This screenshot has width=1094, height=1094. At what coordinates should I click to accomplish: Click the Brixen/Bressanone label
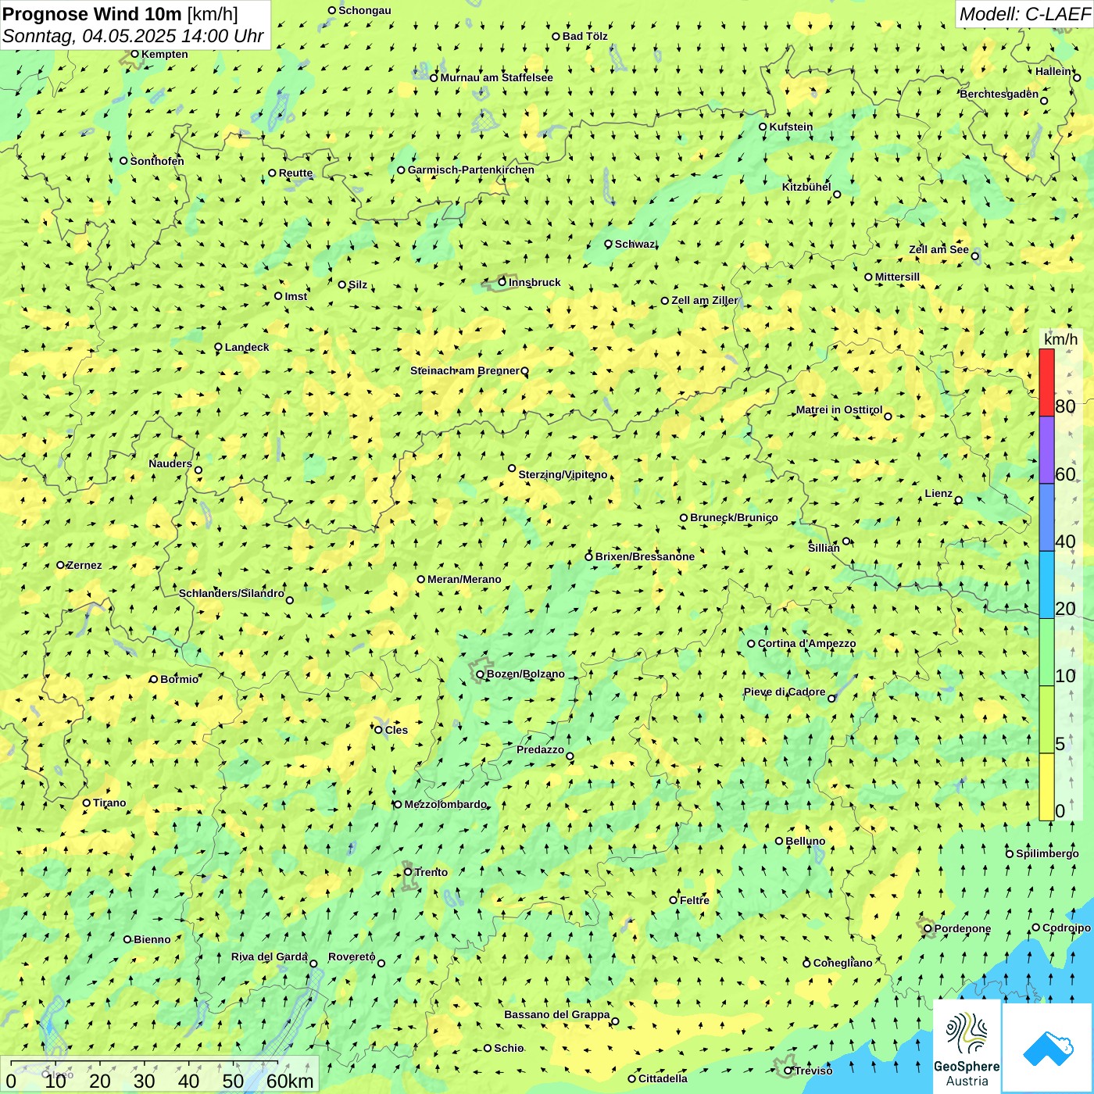645,556
